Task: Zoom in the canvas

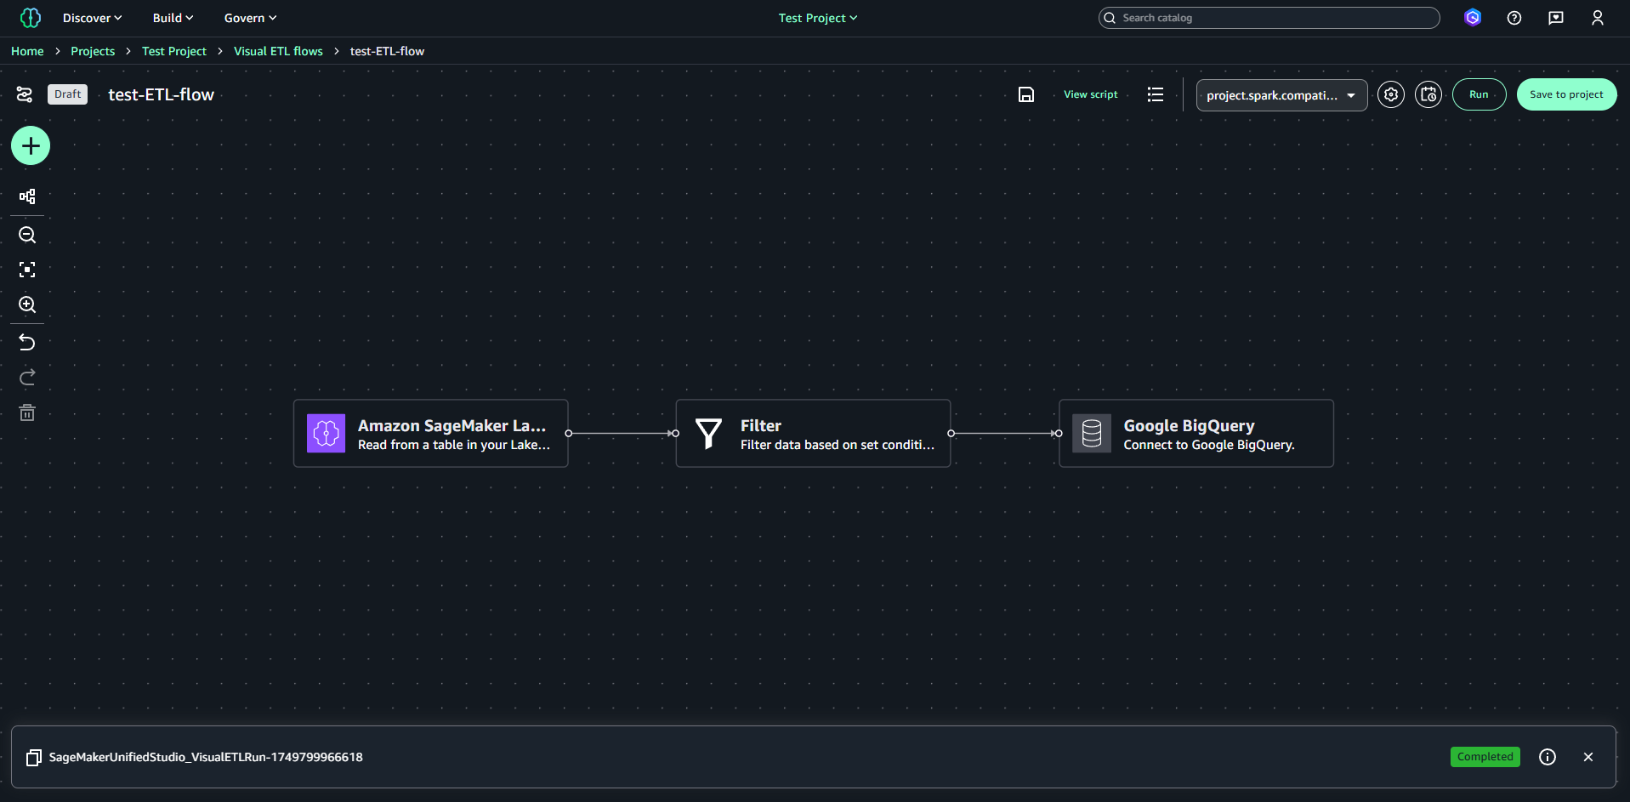Action: tap(27, 304)
